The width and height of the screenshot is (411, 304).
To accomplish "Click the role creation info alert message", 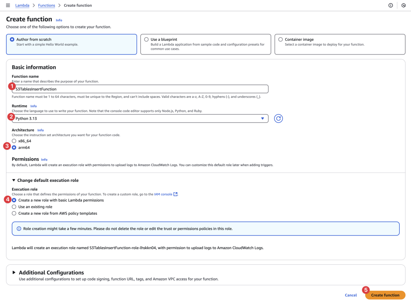I will (205, 229).
